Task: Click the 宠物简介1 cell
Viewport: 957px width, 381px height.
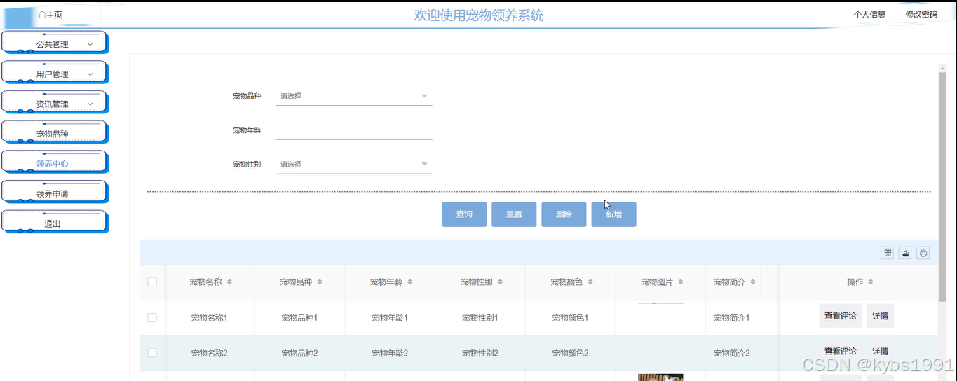Action: [732, 318]
